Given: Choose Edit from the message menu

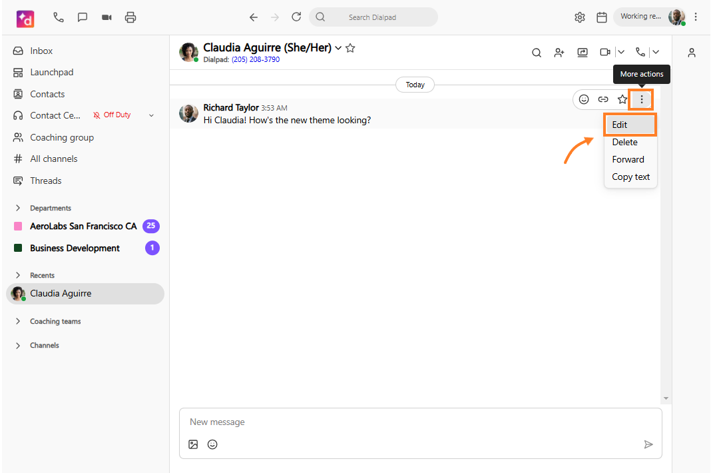Looking at the screenshot, I should pyautogui.click(x=630, y=125).
